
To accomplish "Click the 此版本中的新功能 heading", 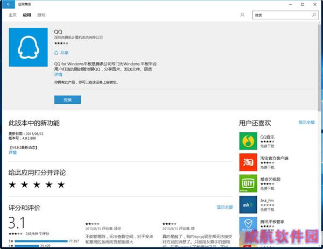I will point(34,123).
